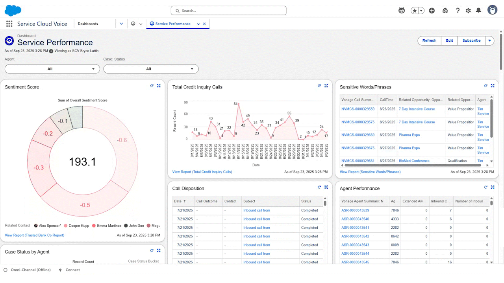Open Salesforce Help with the question mark icon
Screen dimensions: 504x283
pyautogui.click(x=458, y=11)
